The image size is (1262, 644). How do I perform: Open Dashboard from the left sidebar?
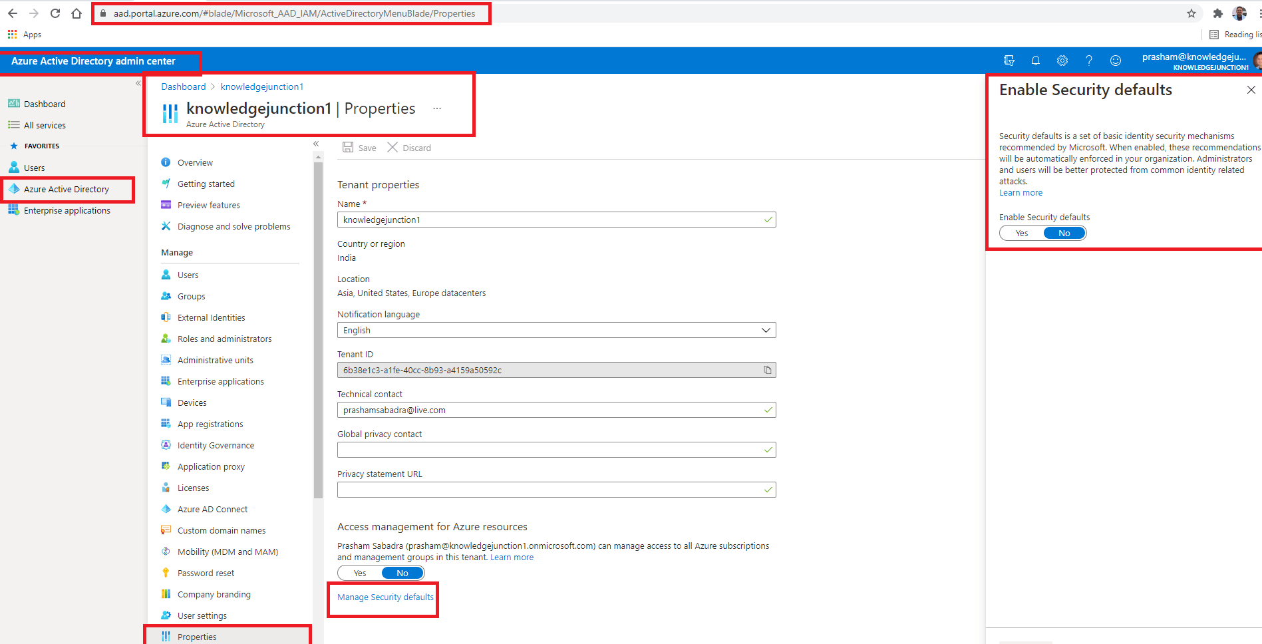(44, 104)
